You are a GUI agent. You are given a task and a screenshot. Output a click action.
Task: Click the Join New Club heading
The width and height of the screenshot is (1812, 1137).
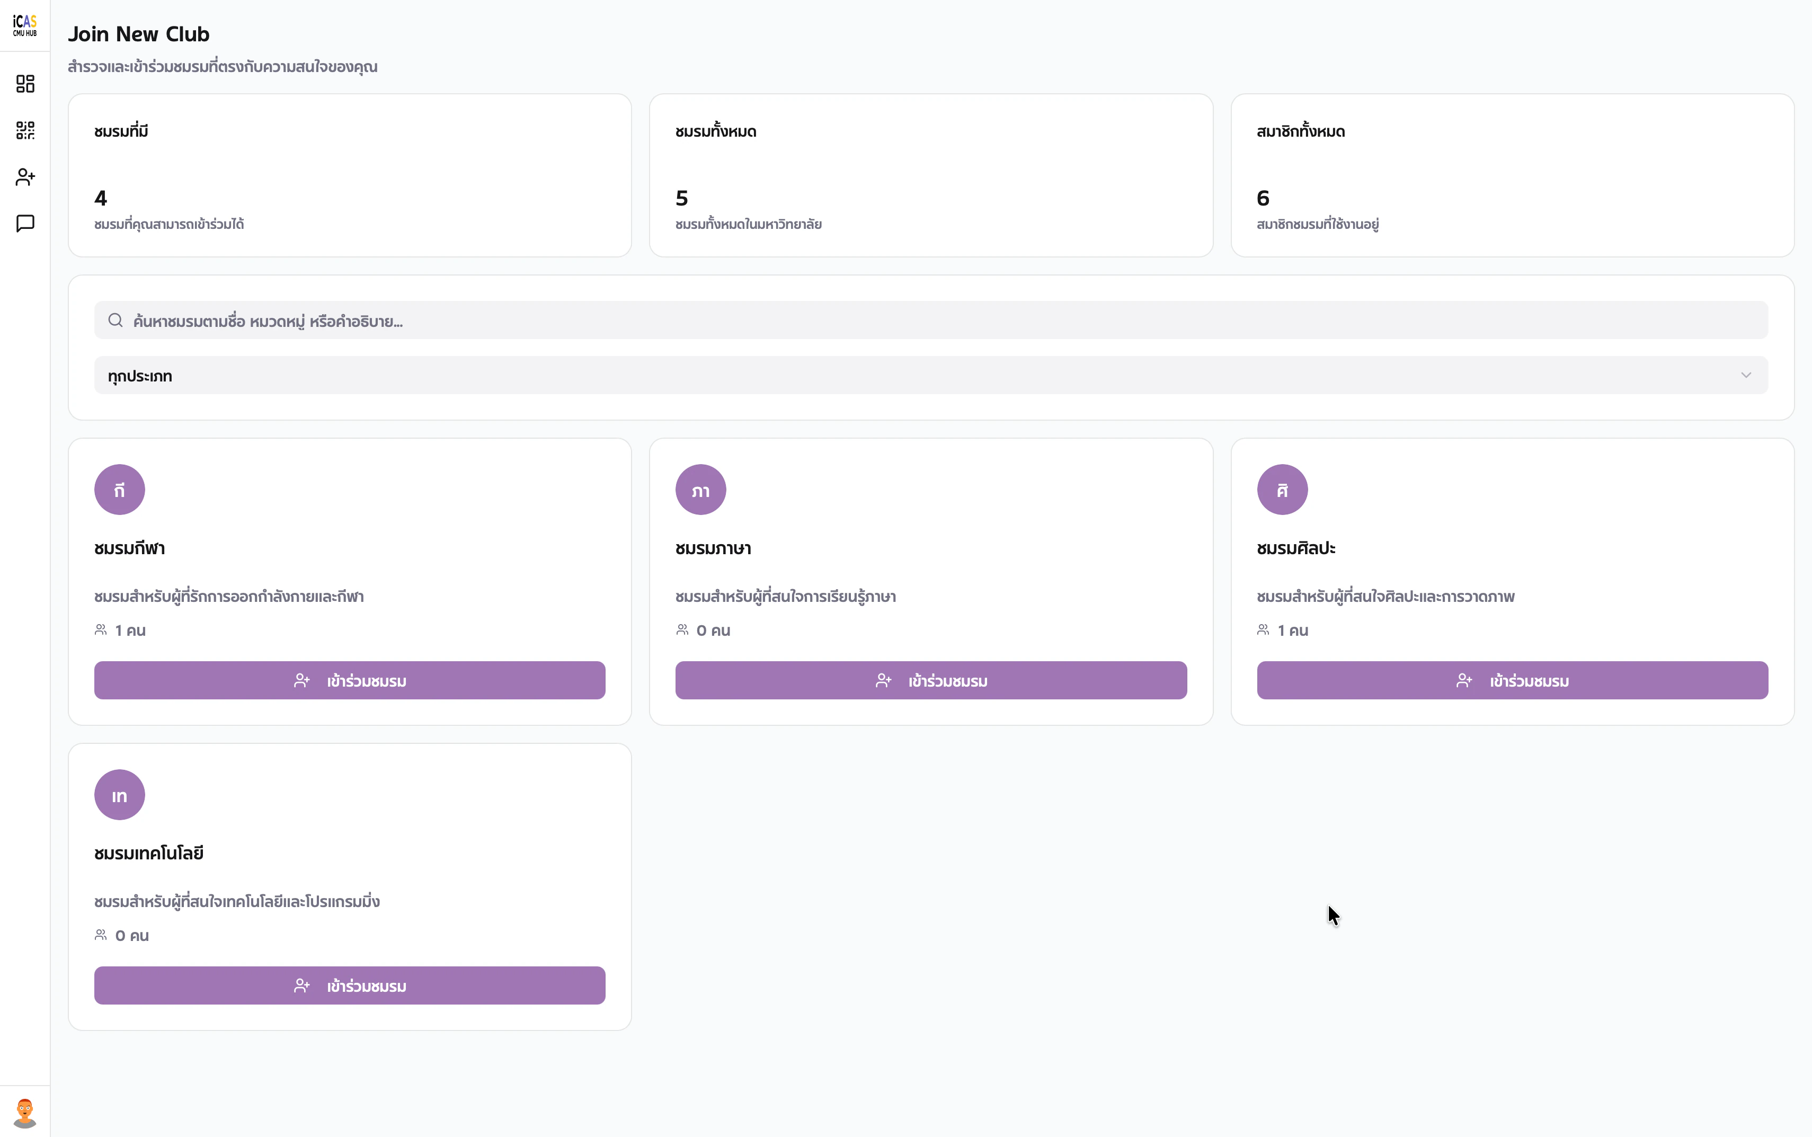139,34
